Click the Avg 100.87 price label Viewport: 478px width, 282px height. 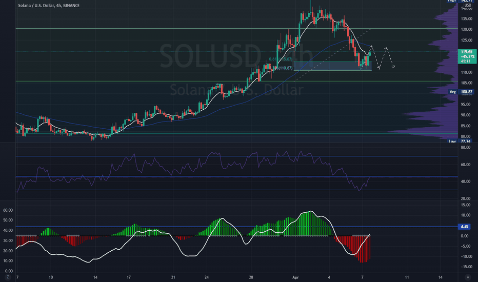pos(462,92)
